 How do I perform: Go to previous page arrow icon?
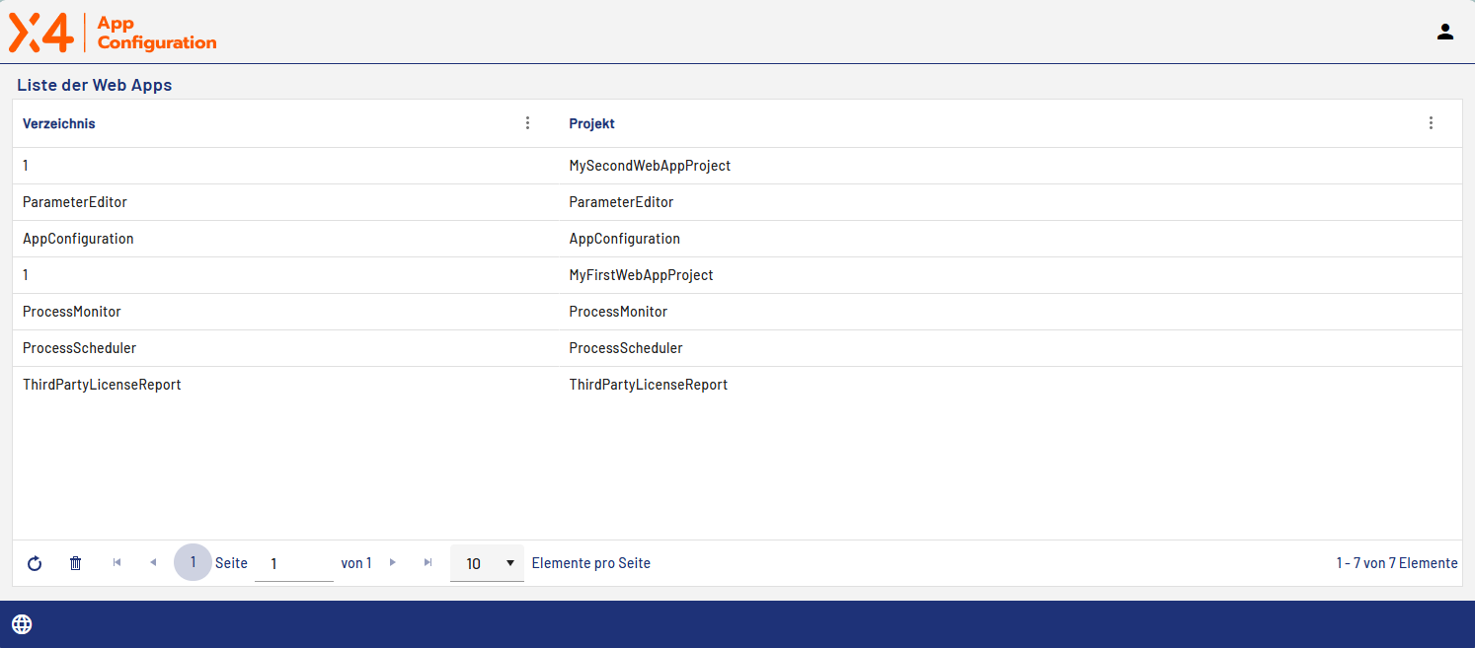(153, 562)
